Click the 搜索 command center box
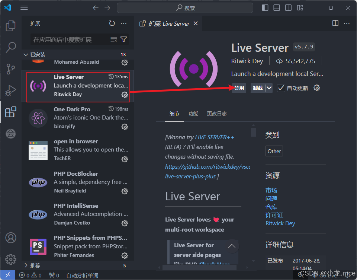The image size is (357, 280). [185, 8]
